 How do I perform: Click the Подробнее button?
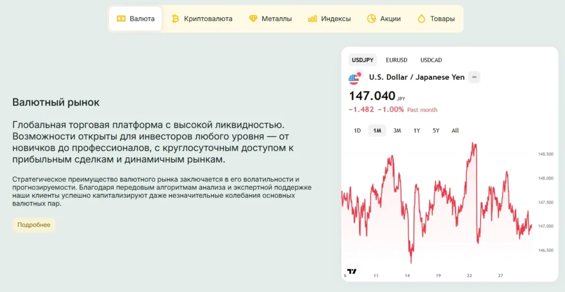tap(34, 225)
